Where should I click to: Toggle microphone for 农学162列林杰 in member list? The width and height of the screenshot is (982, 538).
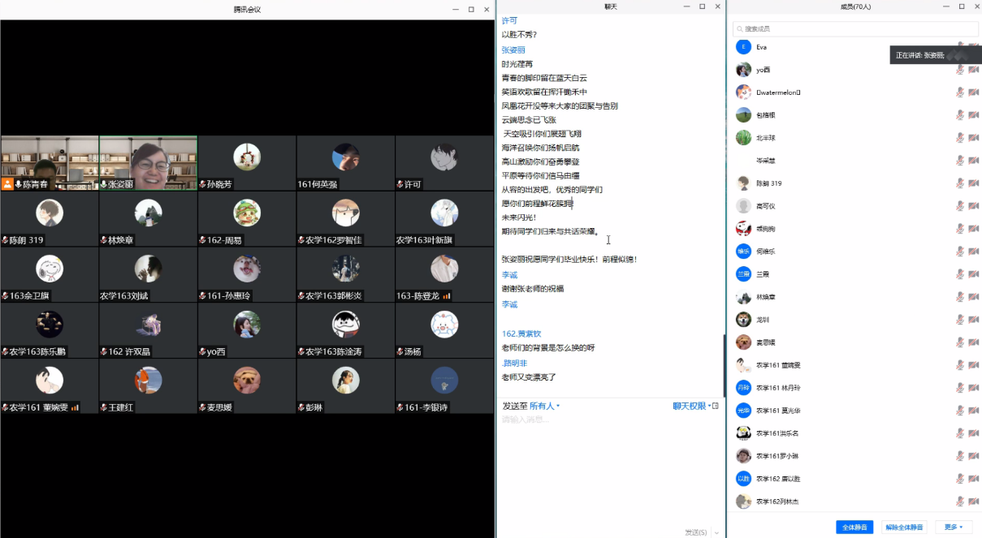959,501
